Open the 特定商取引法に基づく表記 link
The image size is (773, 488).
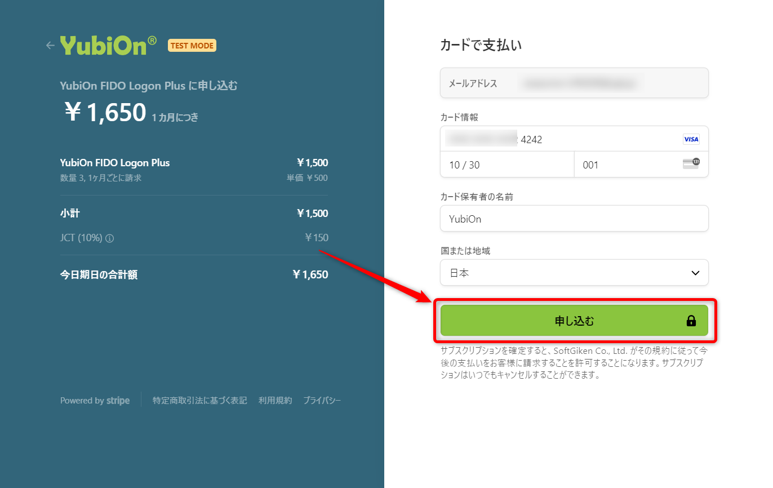(x=199, y=401)
